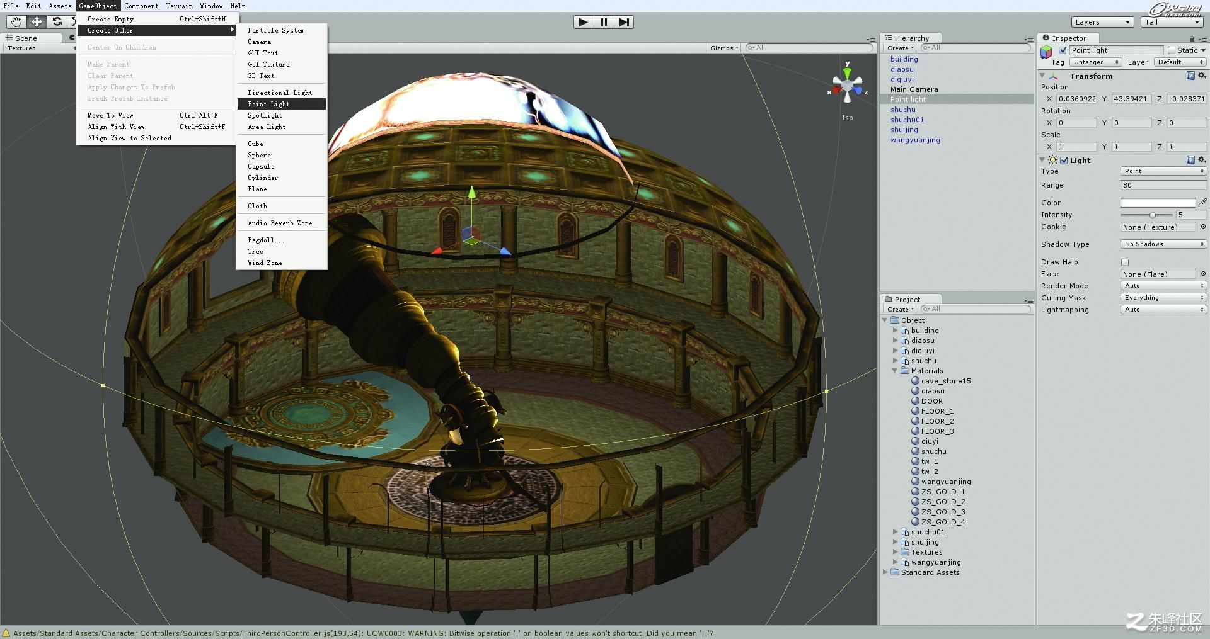The image size is (1210, 639).
Task: Click the Hierarchy Create button
Action: [x=900, y=48]
